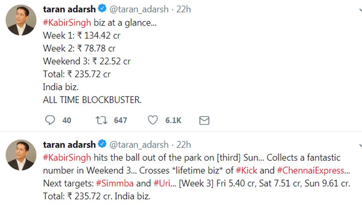The image size is (362, 205).
Task: Click @taran_adarsh handle on second tweet
Action: coord(138,144)
